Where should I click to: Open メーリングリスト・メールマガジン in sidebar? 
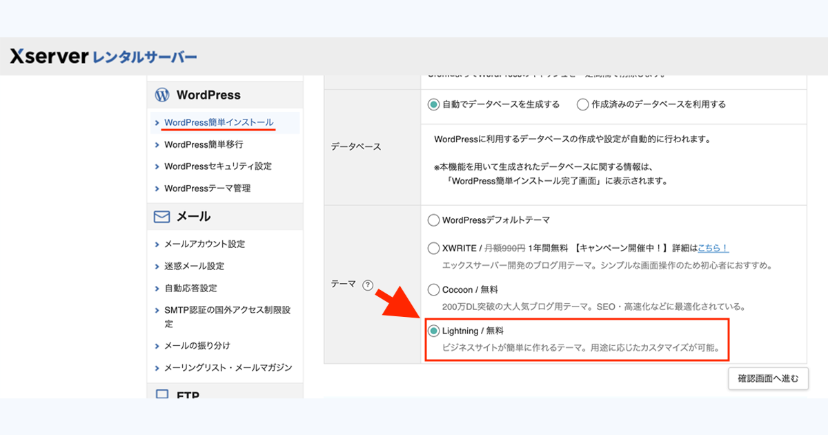pyautogui.click(x=228, y=367)
